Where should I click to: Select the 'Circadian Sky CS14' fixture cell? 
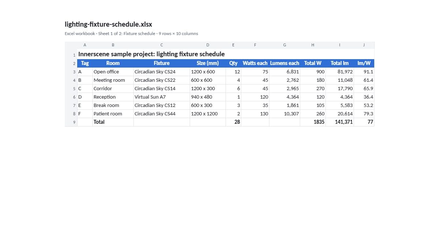coord(162,89)
